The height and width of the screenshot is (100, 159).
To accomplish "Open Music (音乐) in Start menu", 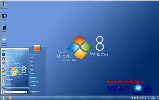I will [x=32, y=66].
